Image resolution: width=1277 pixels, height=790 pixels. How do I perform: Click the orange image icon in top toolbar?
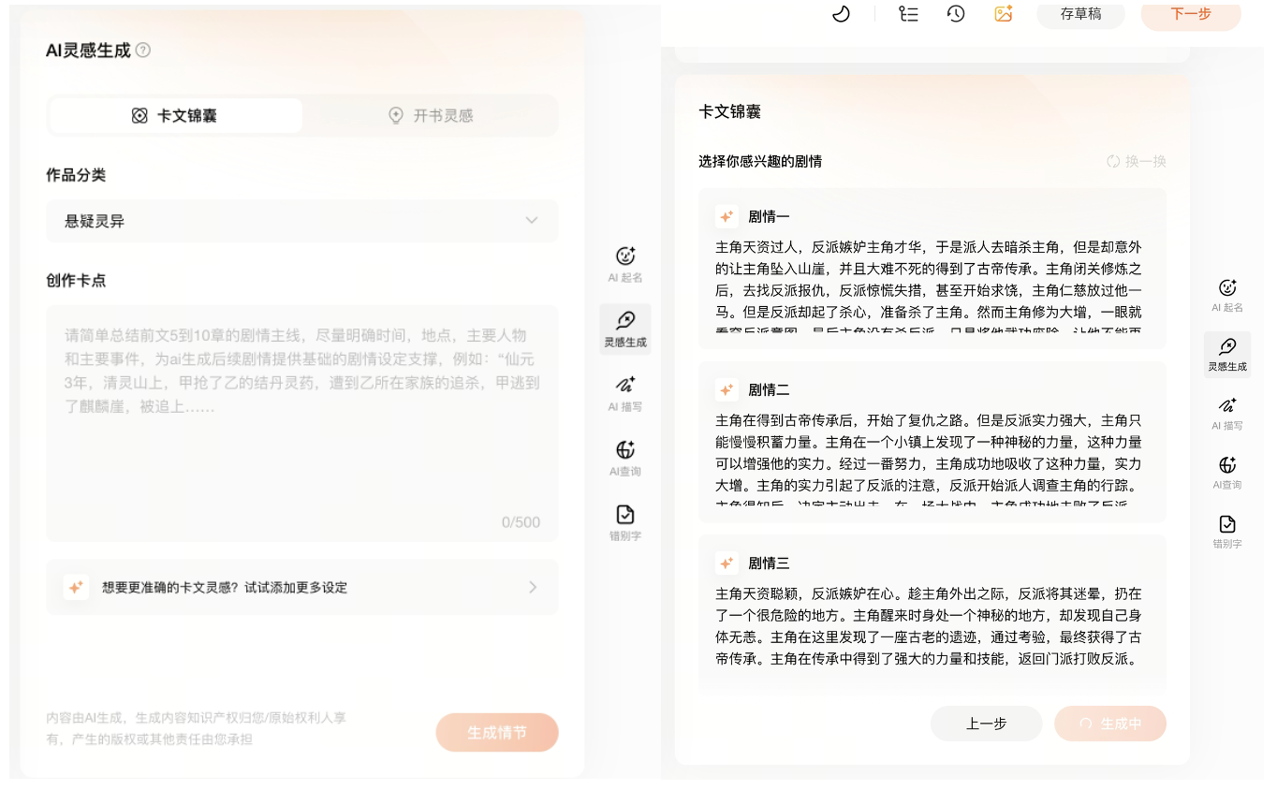(x=1004, y=14)
